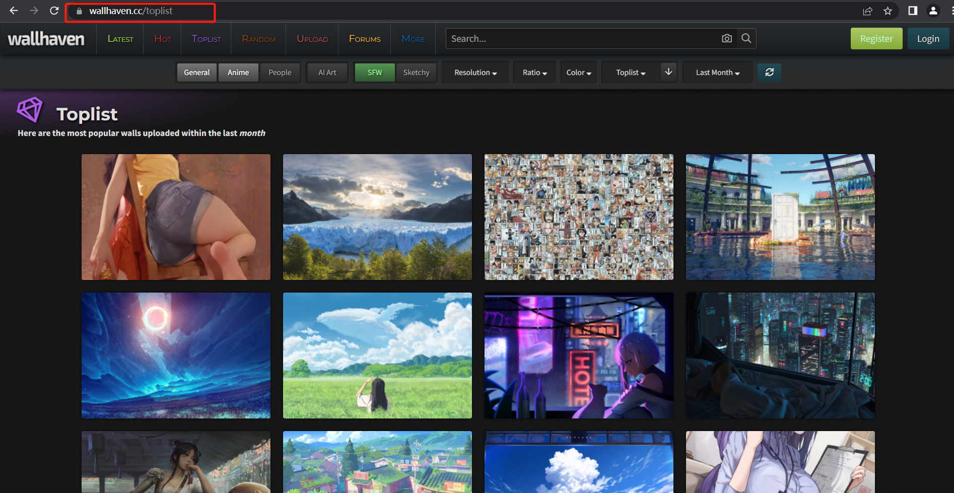Click the browser address bar URL
Screen dimensions: 954x493
[131, 11]
